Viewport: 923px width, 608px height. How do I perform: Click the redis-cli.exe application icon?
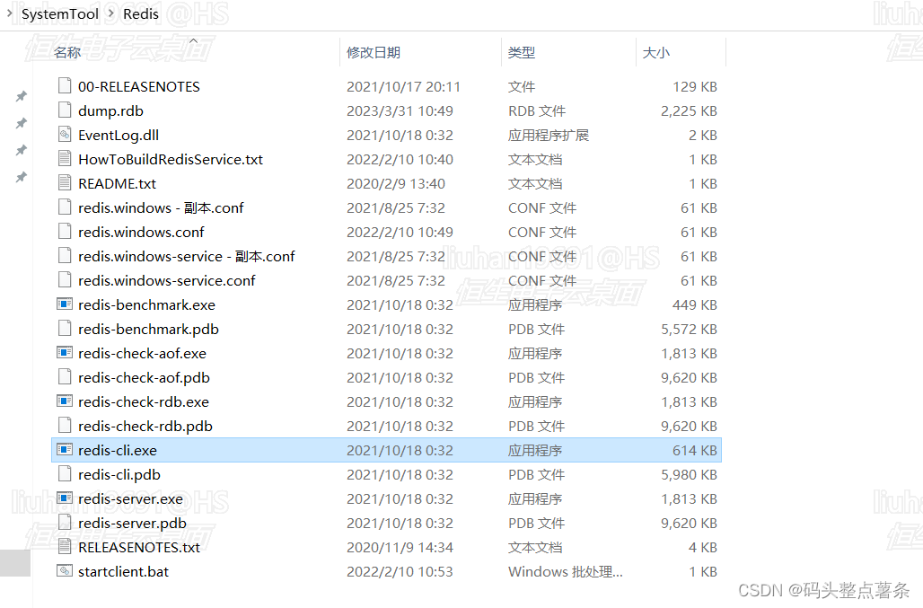click(63, 450)
